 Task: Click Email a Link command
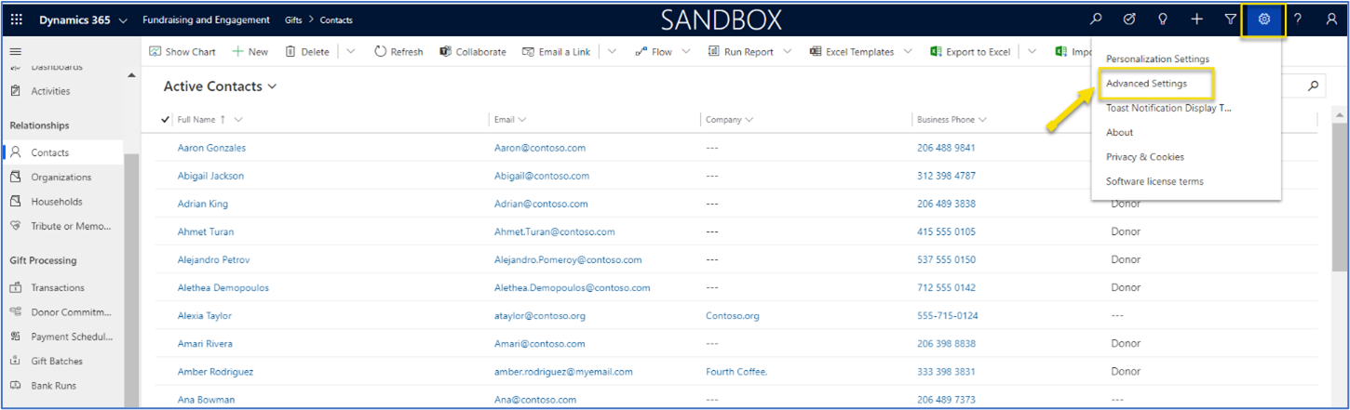556,52
